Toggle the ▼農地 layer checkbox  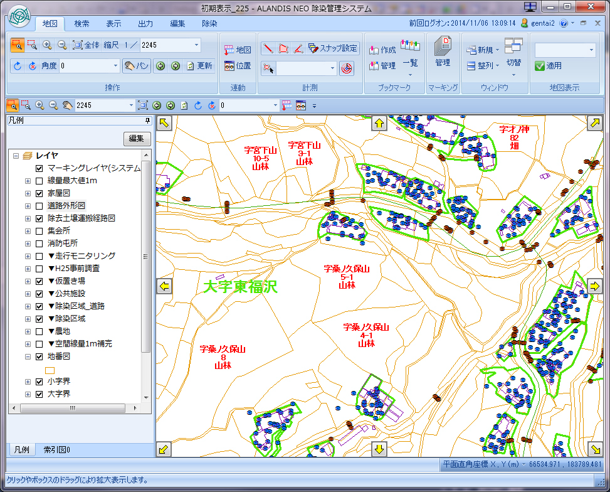pyautogui.click(x=39, y=331)
